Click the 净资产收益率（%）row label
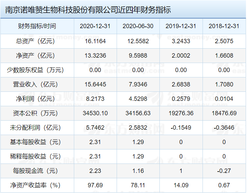The height and width of the screenshot is (193, 247). (37, 185)
